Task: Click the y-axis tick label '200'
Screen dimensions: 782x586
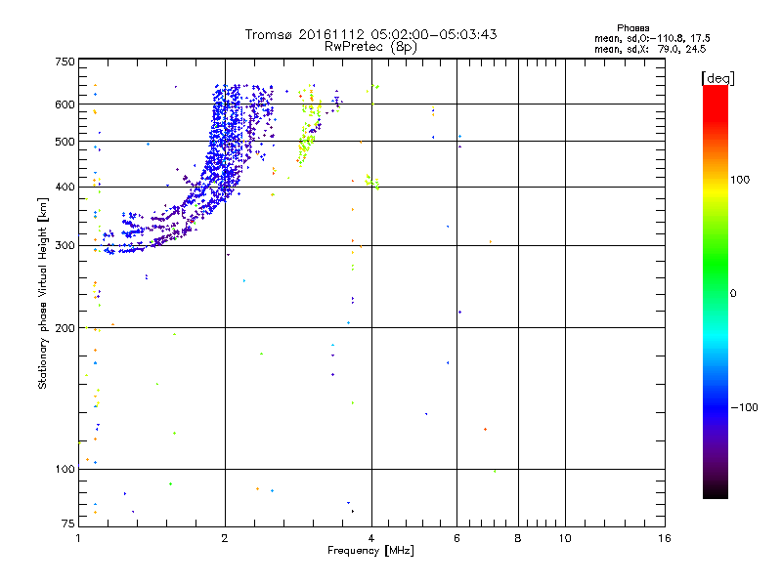Action: pyautogui.click(x=65, y=328)
